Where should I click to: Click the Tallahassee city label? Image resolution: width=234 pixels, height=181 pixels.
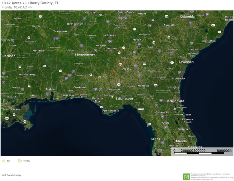[x=124, y=99]
